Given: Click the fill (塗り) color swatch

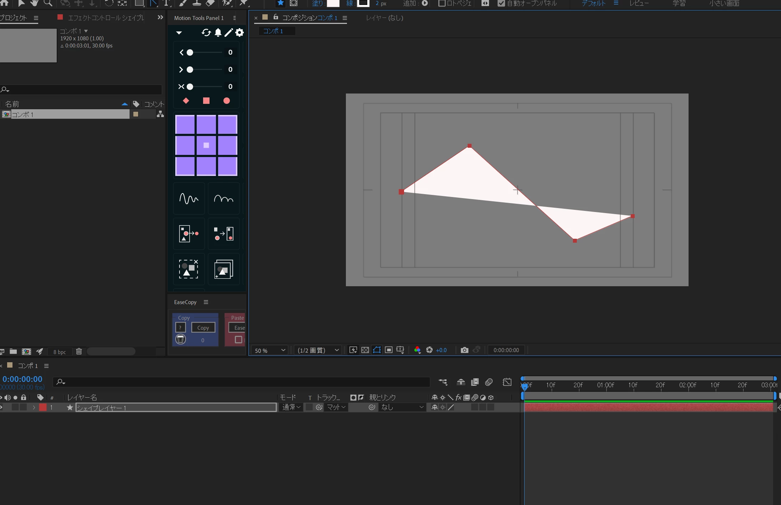Looking at the screenshot, I should pos(333,4).
